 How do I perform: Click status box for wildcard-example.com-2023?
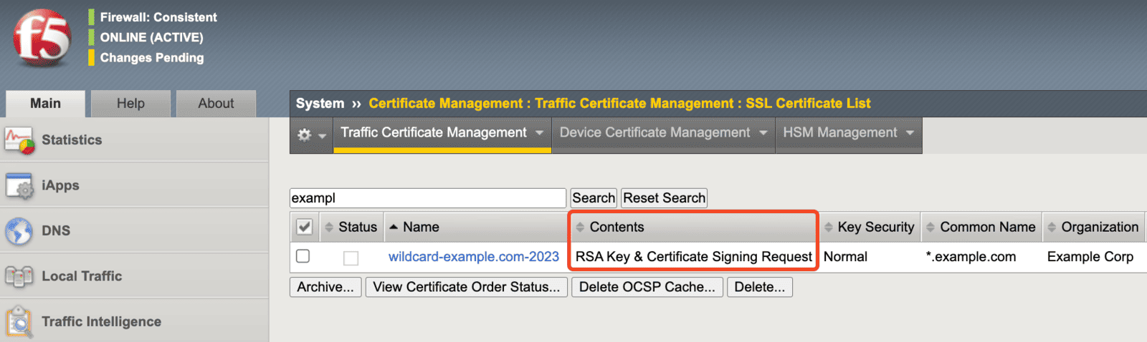tap(351, 258)
